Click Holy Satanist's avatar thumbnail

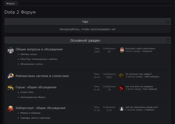tap(122, 88)
